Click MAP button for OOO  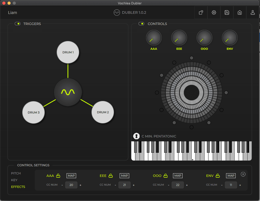coord(178,176)
